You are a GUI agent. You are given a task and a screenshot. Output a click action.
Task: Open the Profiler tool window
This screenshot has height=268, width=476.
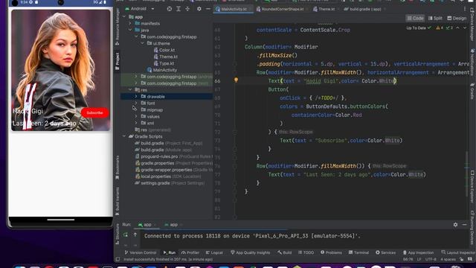click(x=190, y=252)
